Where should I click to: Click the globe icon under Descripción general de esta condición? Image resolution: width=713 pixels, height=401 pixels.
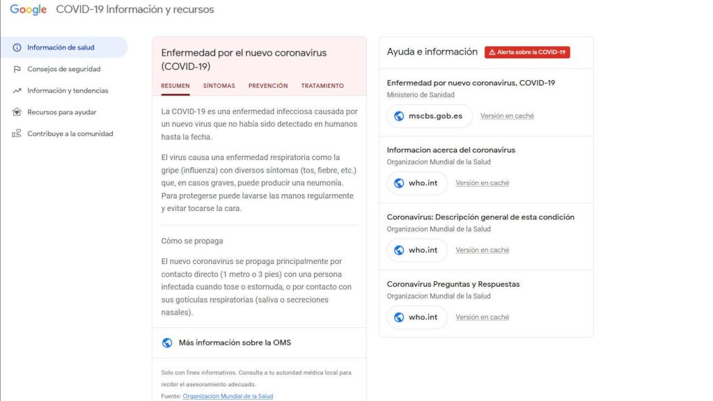click(x=399, y=250)
